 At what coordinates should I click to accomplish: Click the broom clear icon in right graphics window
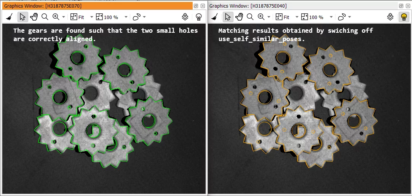pos(214,17)
